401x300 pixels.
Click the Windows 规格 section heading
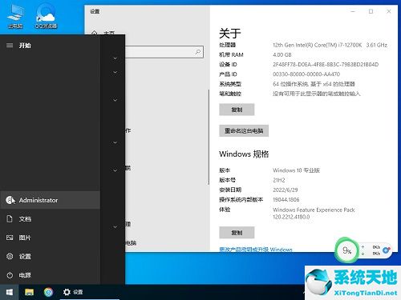tap(244, 154)
